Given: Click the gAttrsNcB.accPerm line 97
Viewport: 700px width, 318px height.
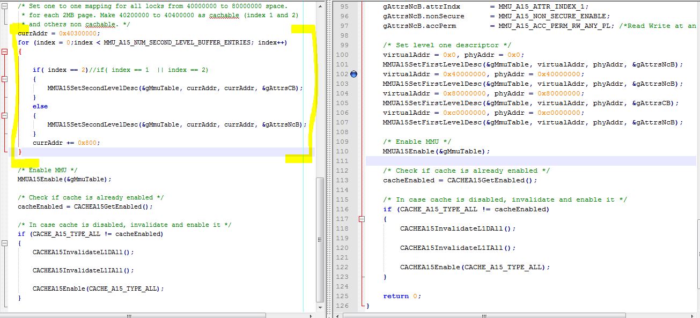Looking at the screenshot, I should pos(540,26).
